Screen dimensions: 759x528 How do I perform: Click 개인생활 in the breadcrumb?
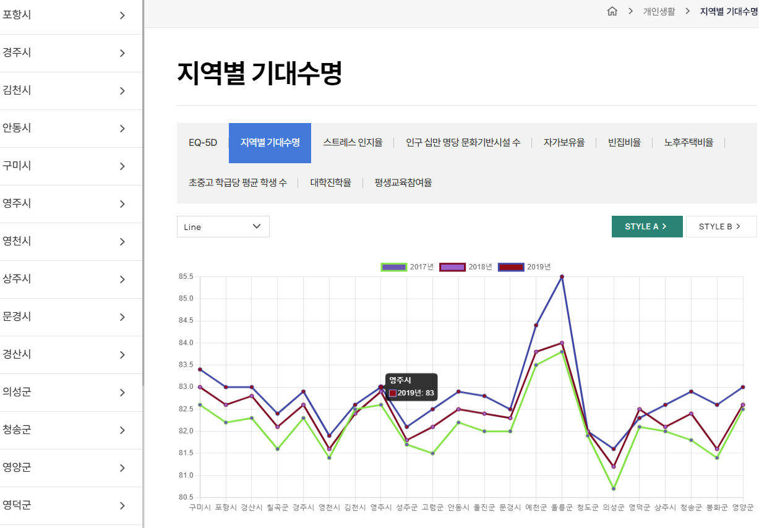[x=659, y=11]
